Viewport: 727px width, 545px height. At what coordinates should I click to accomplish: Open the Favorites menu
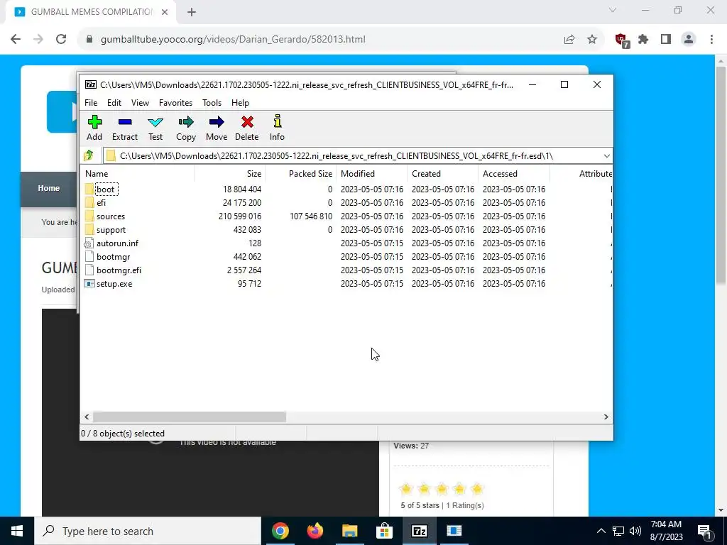click(175, 103)
